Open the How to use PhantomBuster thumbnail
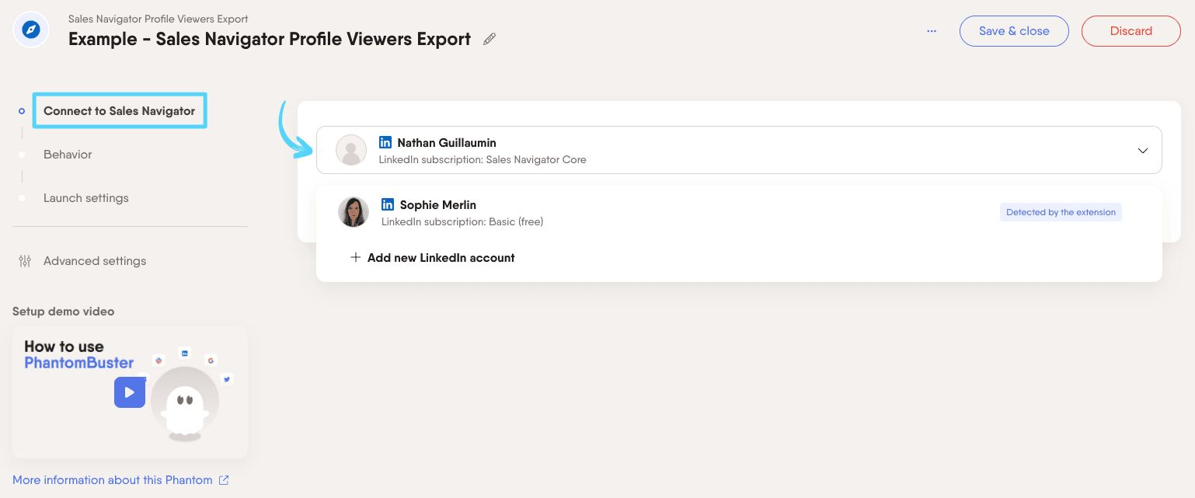The width and height of the screenshot is (1195, 498). click(x=130, y=392)
